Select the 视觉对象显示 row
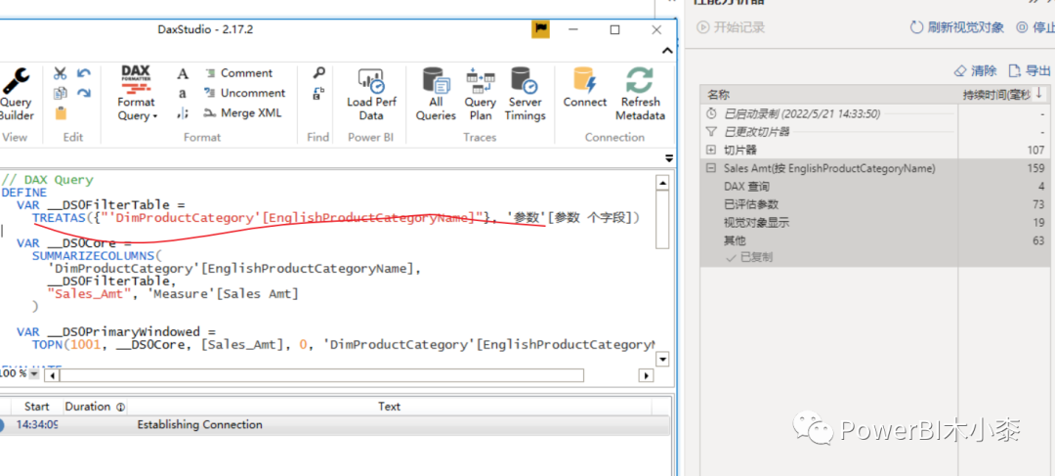 click(x=874, y=223)
